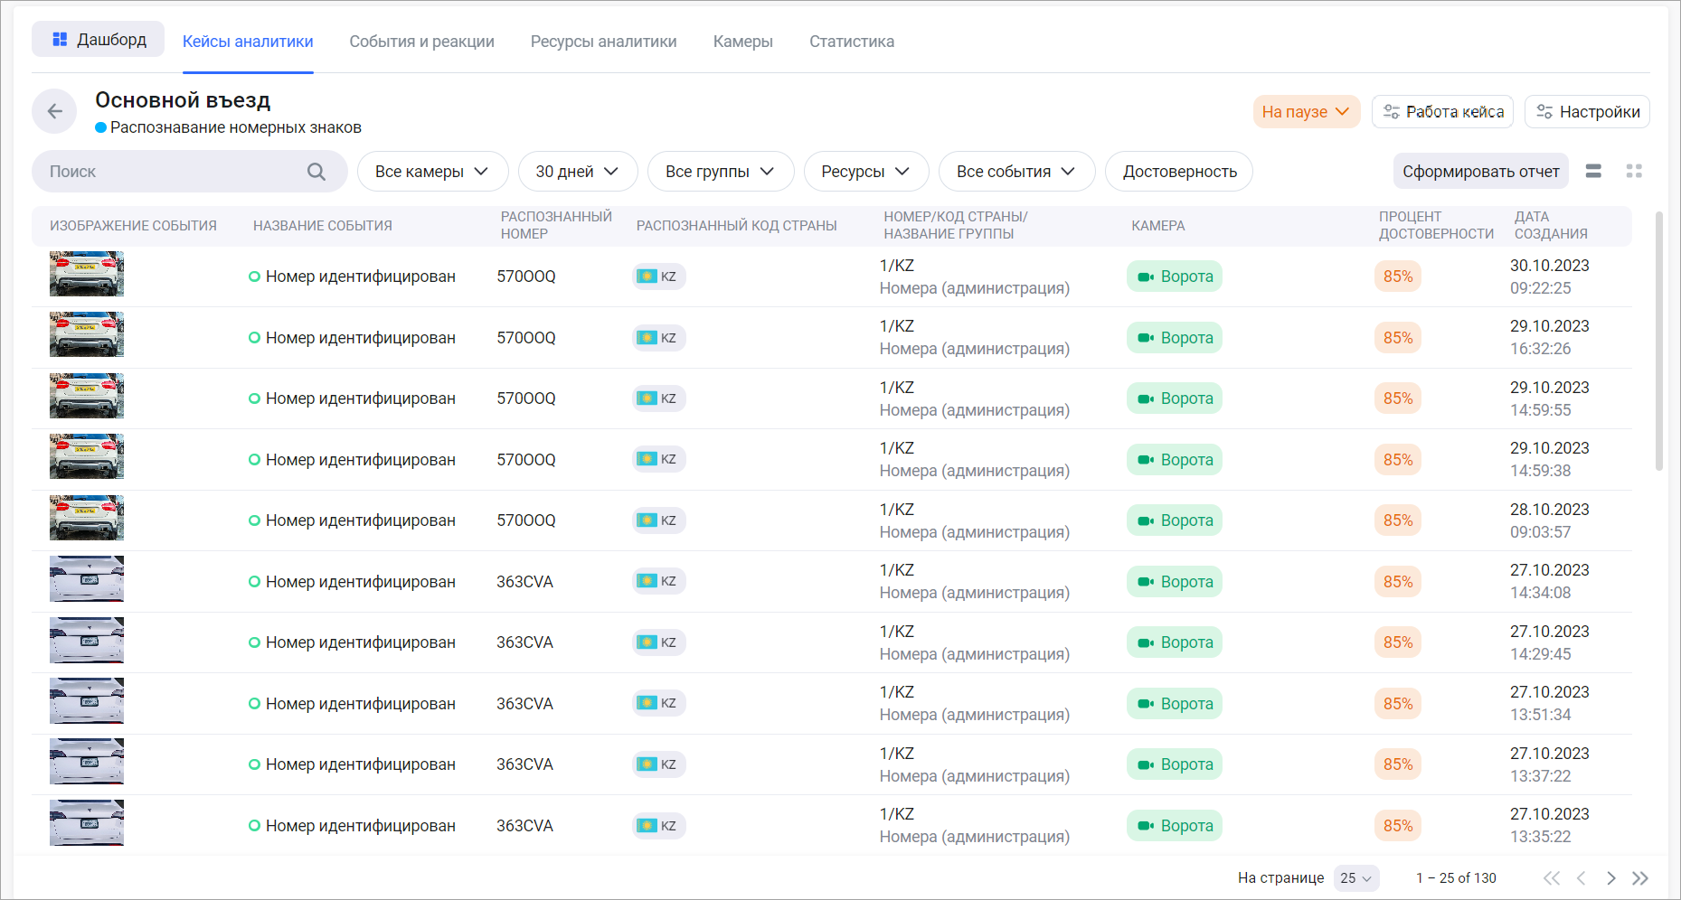The width and height of the screenshot is (1681, 900).
Task: Open the 30 дней period dropdown
Action: 577,172
